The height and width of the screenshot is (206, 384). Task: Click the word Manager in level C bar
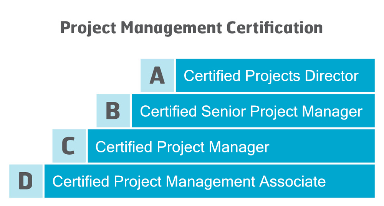(x=239, y=147)
